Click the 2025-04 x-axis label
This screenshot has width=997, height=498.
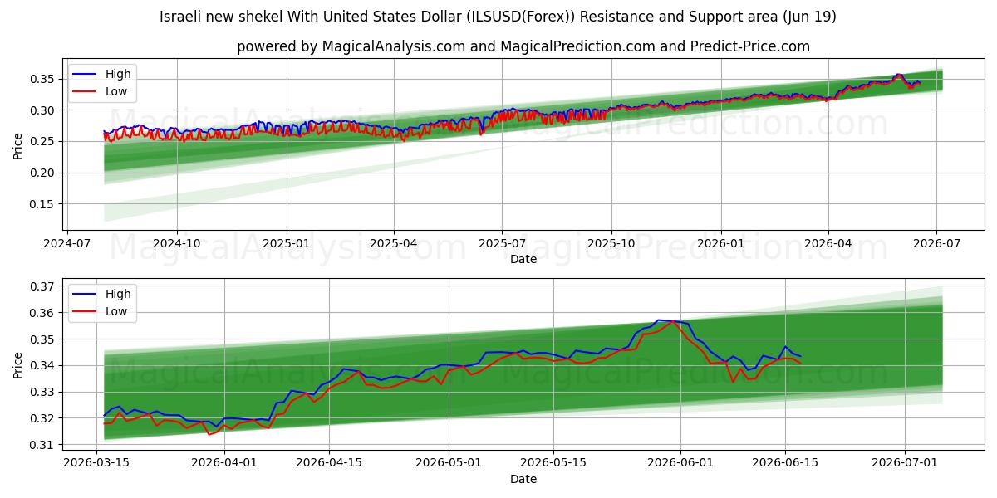394,243
